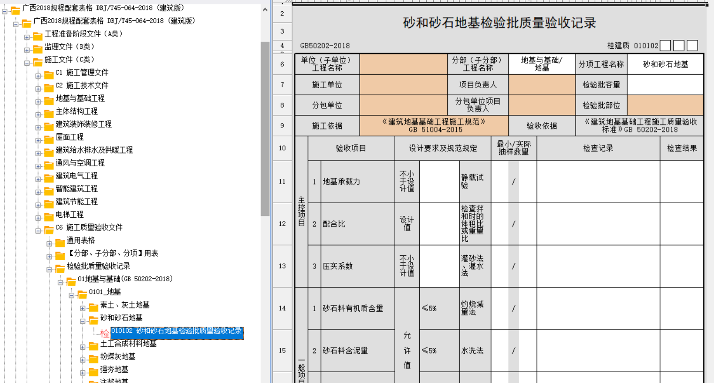Check the third empty box after 010102
This screenshot has width=714, height=383.
(x=692, y=46)
